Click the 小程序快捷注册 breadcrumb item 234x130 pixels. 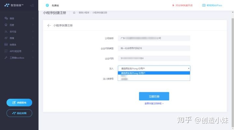click(99, 13)
